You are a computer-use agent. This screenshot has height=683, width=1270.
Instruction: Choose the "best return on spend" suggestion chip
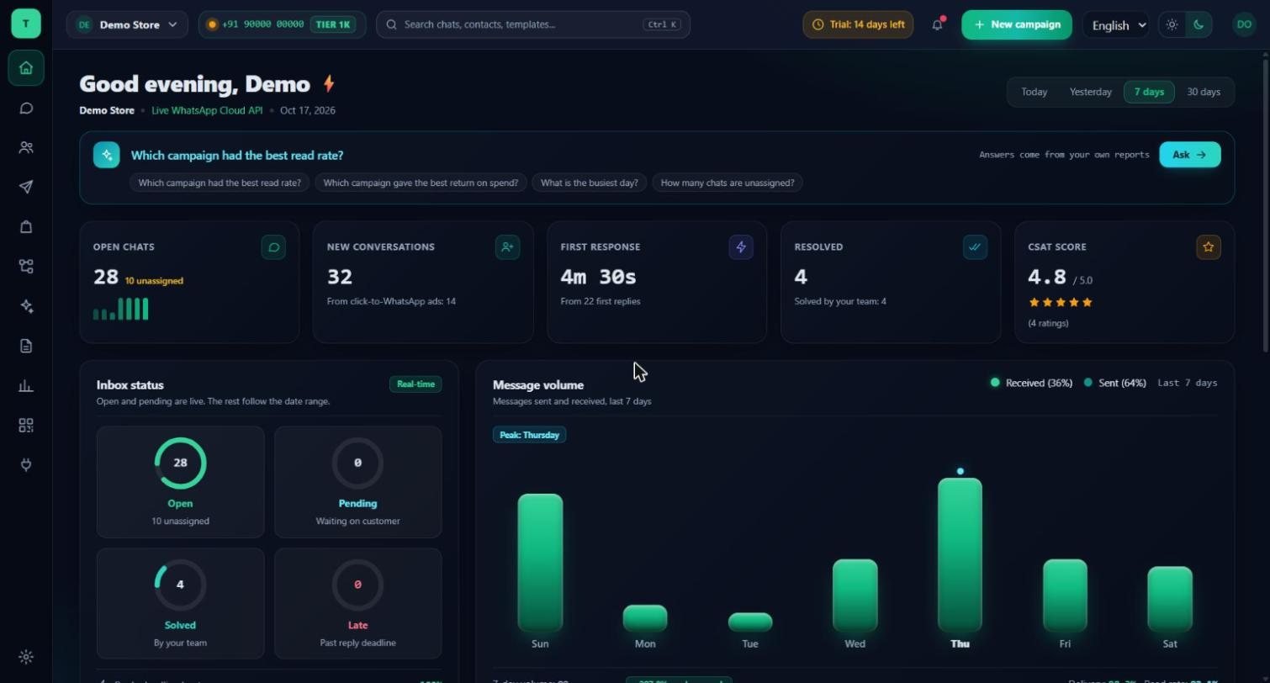coord(421,183)
